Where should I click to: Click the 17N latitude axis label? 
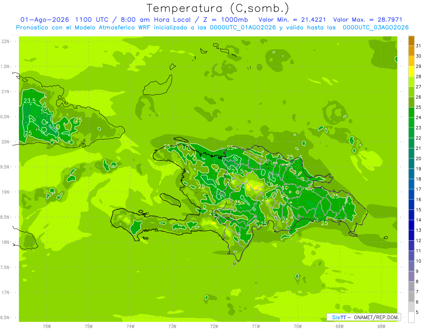(x=5, y=292)
